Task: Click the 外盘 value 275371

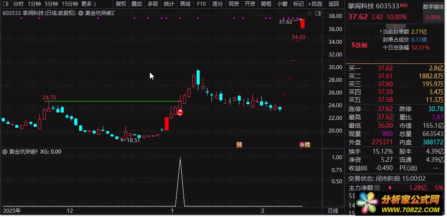Action: point(382,142)
